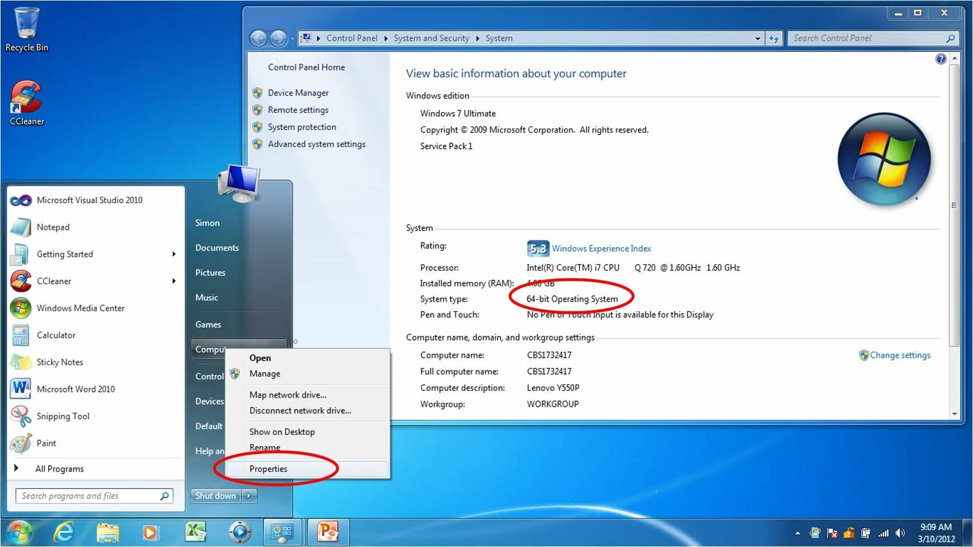The width and height of the screenshot is (973, 547).
Task: Open Pictures in the Start menu
Action: [x=210, y=273]
